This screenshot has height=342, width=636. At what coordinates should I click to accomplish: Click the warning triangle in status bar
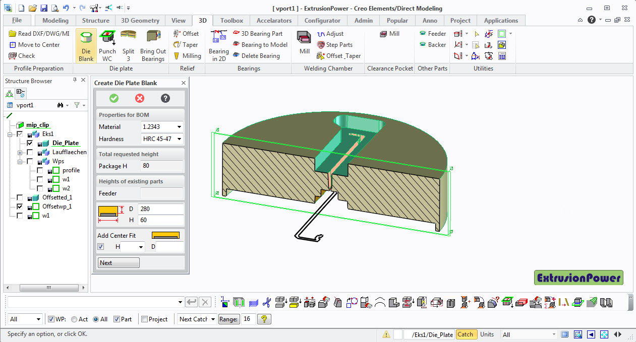386,334
